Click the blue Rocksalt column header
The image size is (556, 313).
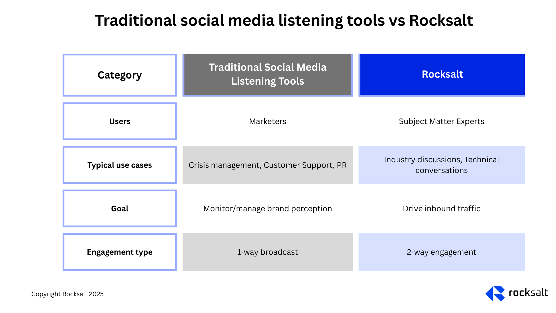click(x=442, y=74)
